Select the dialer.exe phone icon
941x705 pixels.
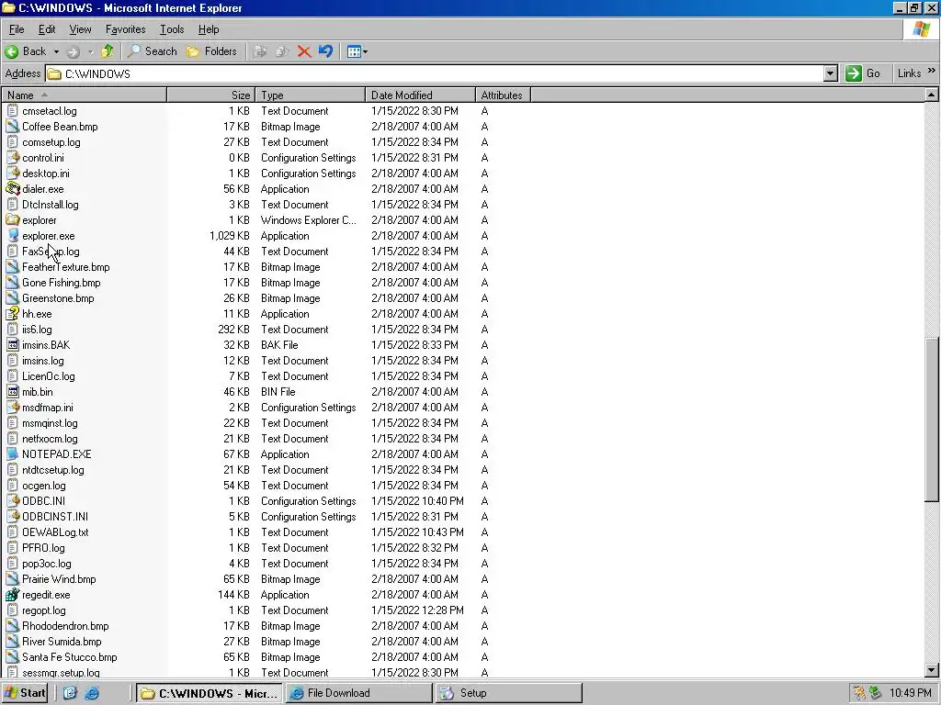click(x=13, y=189)
